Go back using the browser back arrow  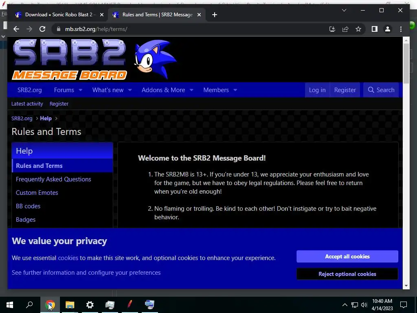click(x=16, y=29)
